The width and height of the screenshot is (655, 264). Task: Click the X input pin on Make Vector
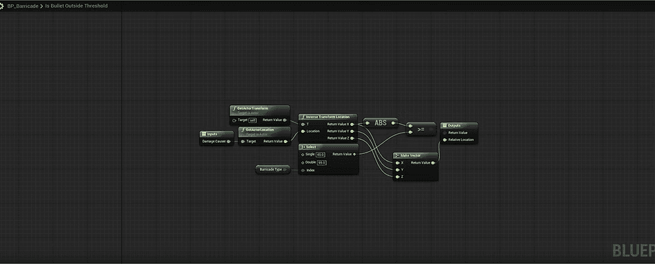pyautogui.click(x=397, y=163)
